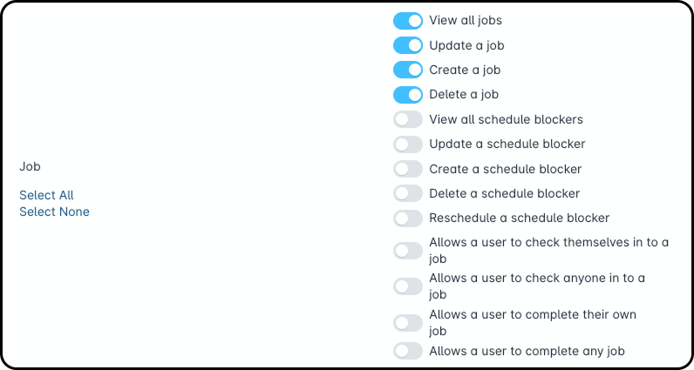
Task: Click the Select None link
Action: pos(54,212)
